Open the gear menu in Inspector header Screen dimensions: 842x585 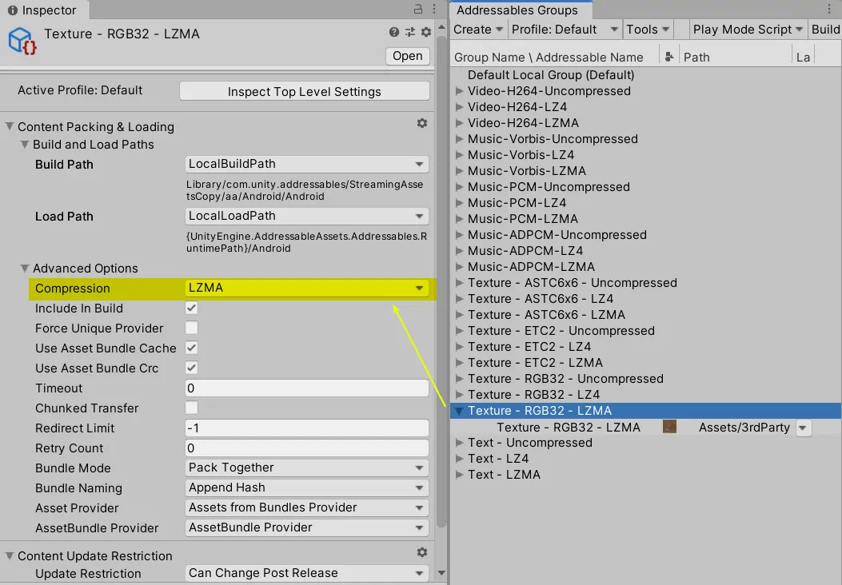pyautogui.click(x=426, y=32)
